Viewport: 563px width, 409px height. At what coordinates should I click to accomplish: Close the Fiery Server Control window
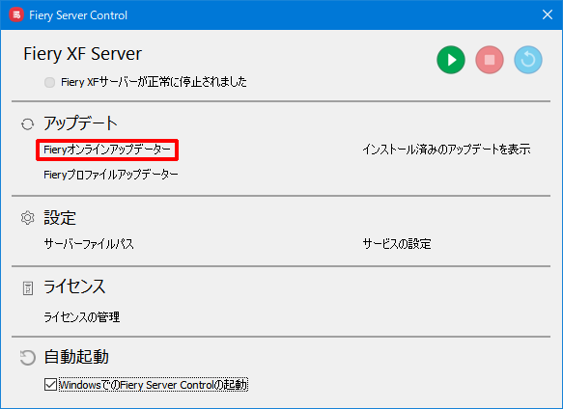tap(548, 14)
